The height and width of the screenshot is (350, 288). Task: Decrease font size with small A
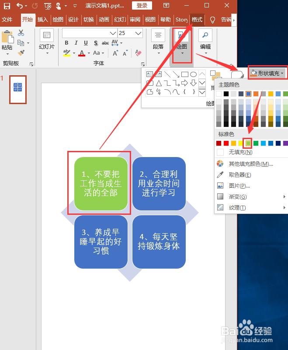pos(125,53)
